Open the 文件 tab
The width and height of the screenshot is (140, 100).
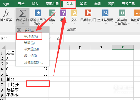[6, 4]
